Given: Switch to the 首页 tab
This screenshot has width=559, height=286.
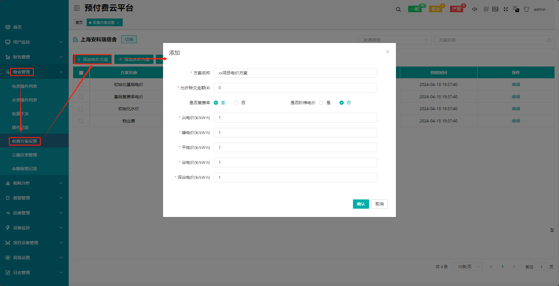Looking at the screenshot, I should tap(79, 23).
